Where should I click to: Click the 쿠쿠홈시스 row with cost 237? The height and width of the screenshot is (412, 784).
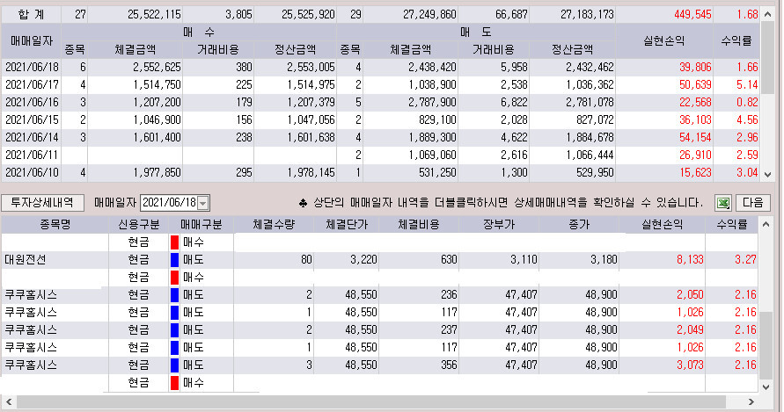pyautogui.click(x=380, y=329)
